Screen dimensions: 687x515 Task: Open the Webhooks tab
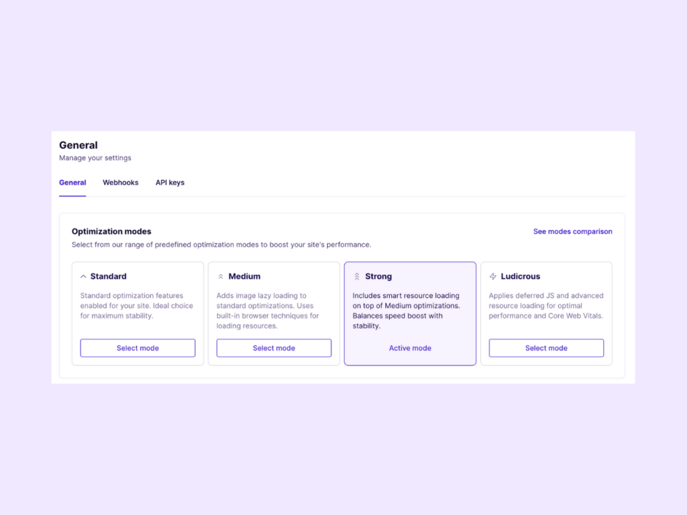click(121, 182)
